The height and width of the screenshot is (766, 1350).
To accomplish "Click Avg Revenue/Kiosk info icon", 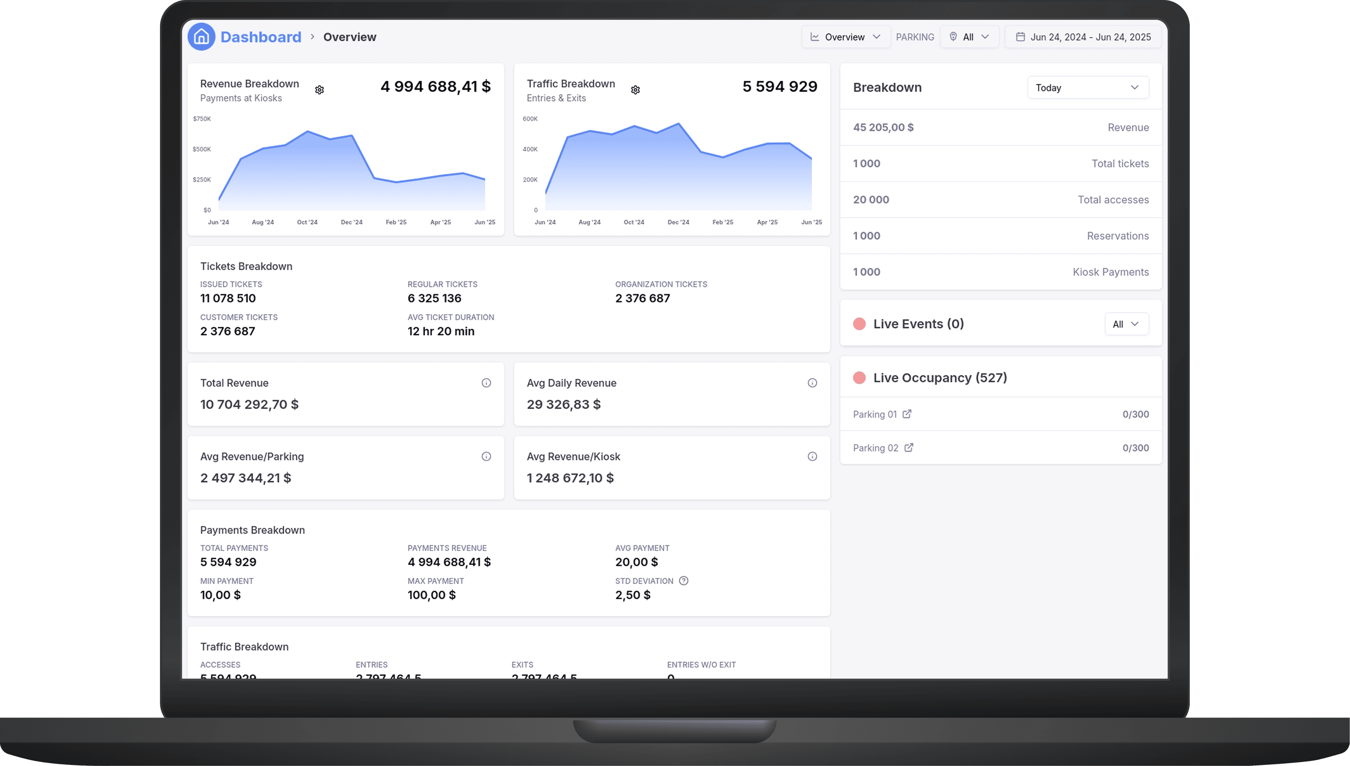I will (812, 457).
